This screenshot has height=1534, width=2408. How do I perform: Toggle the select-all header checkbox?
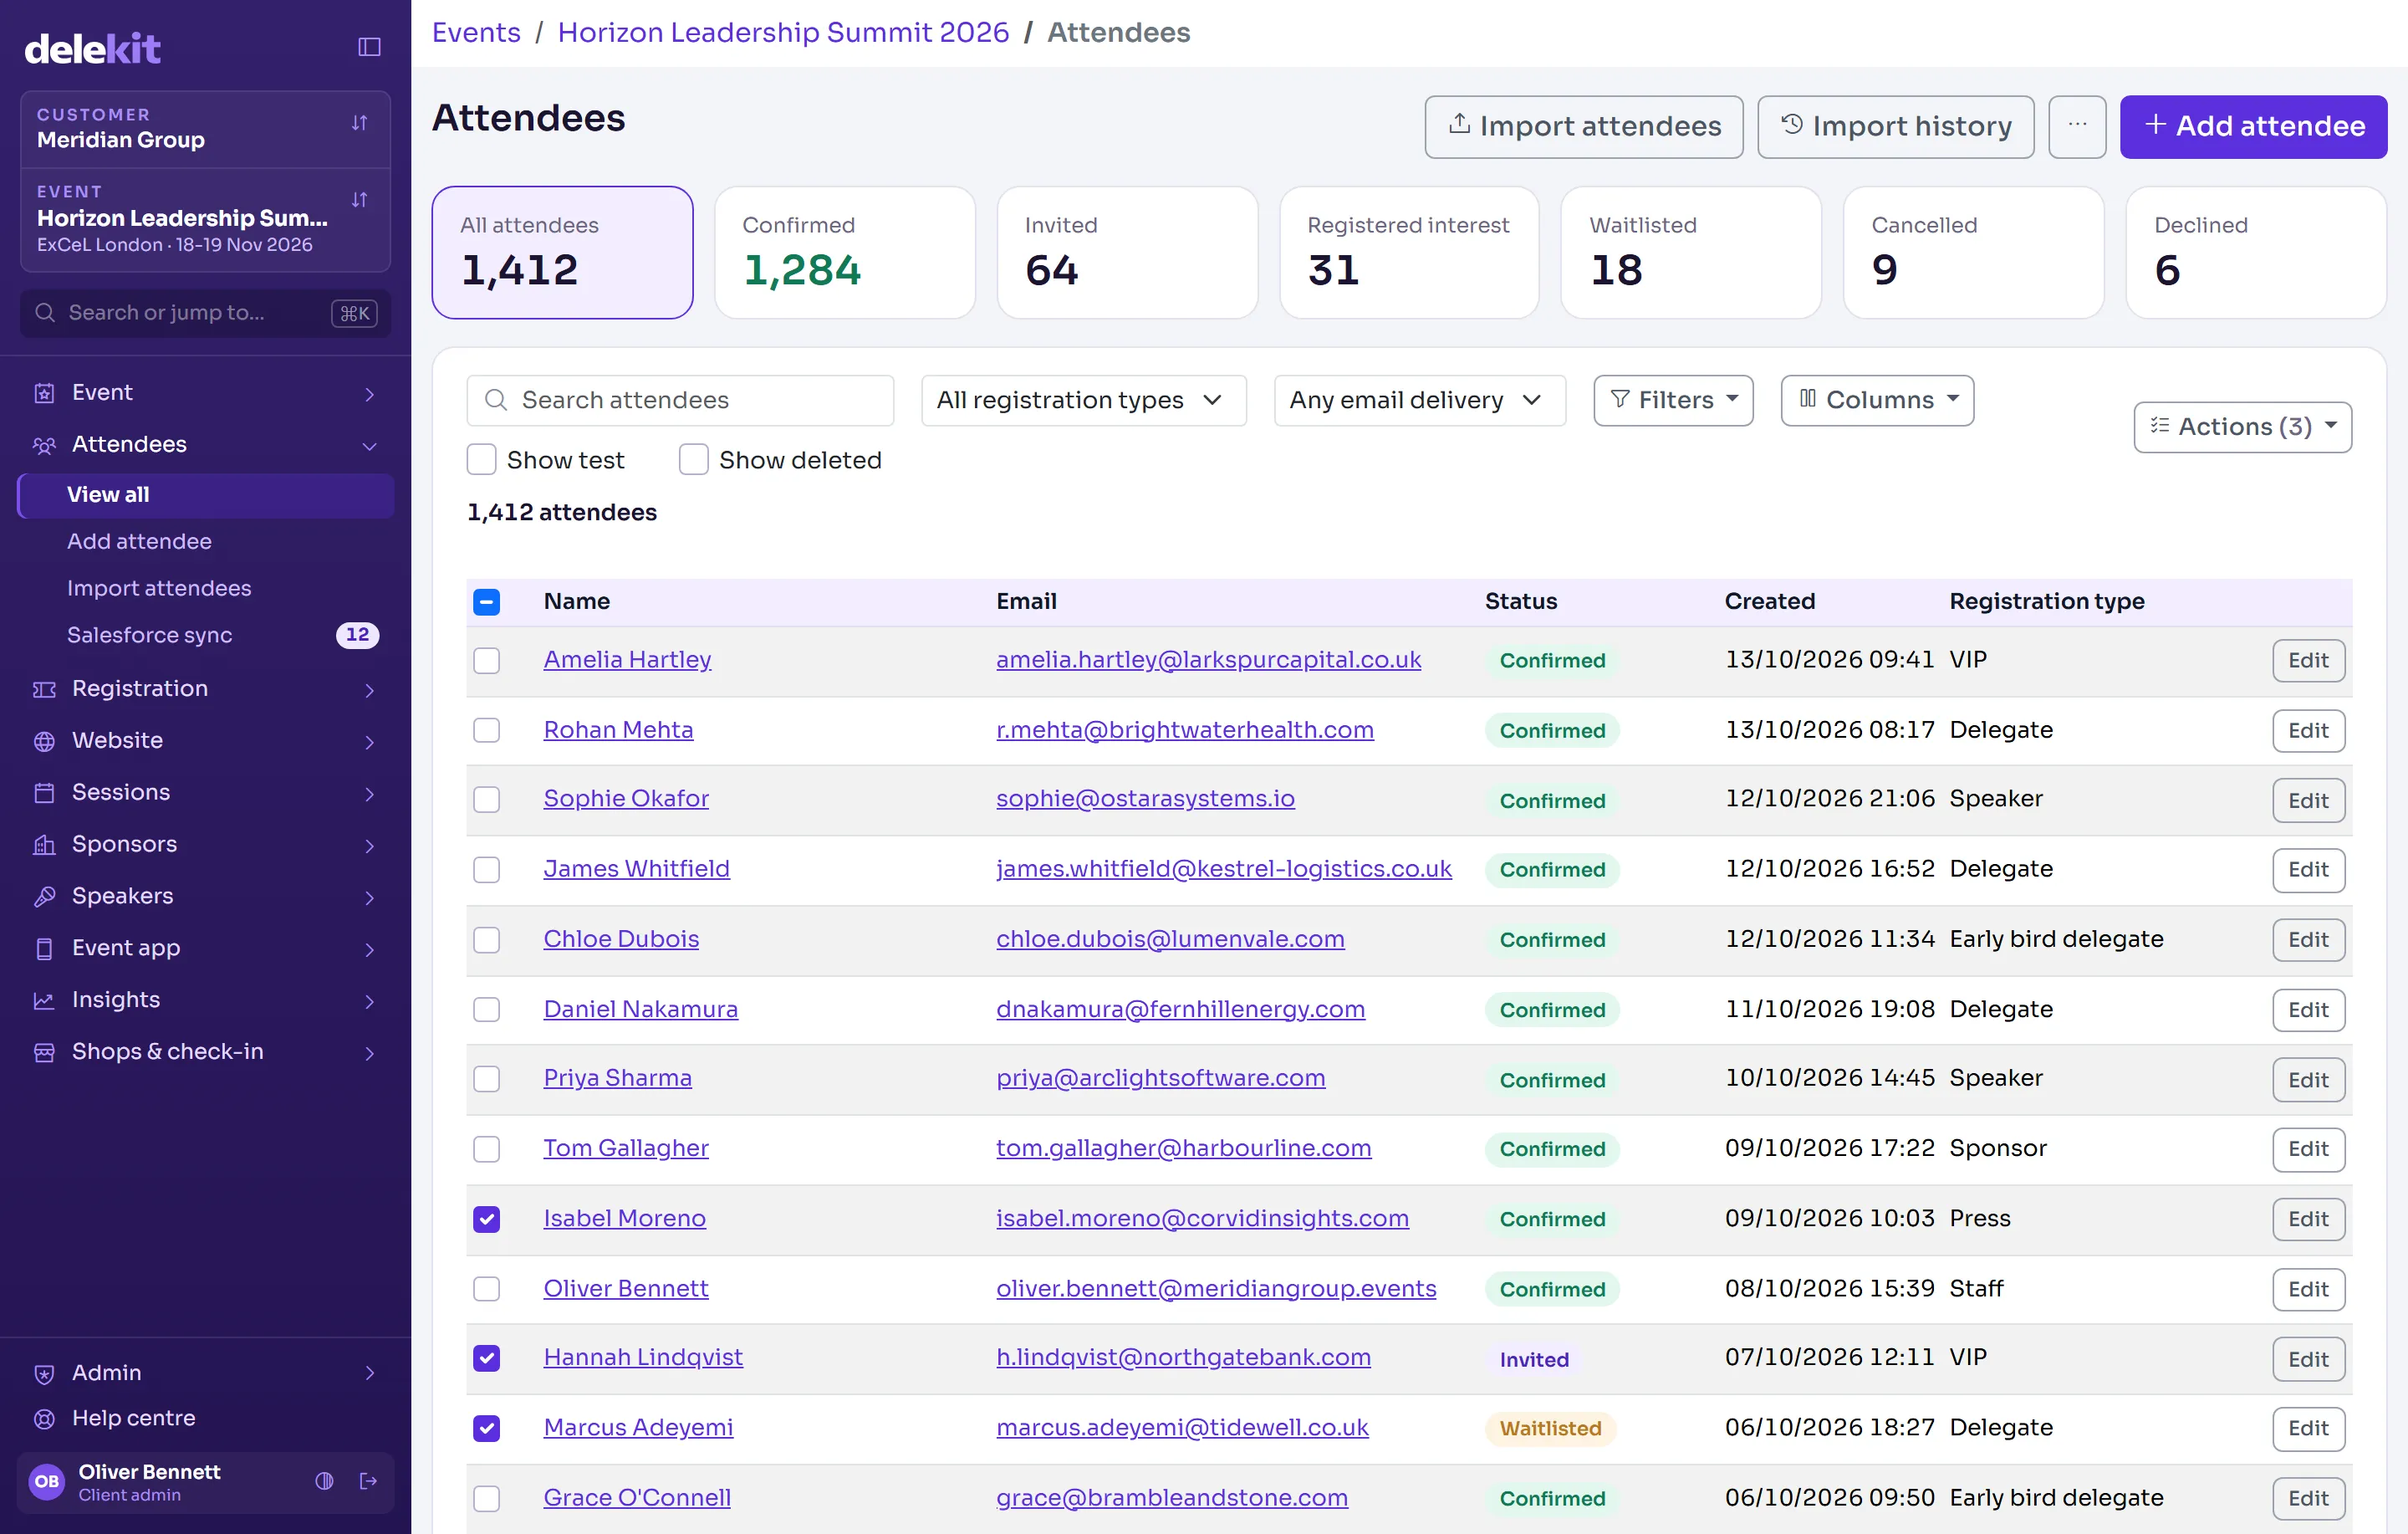(x=487, y=601)
